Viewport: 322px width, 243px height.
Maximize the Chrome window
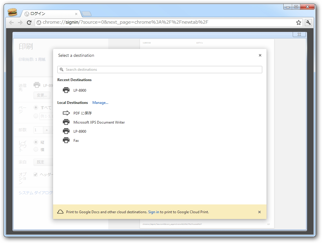click(x=296, y=7)
